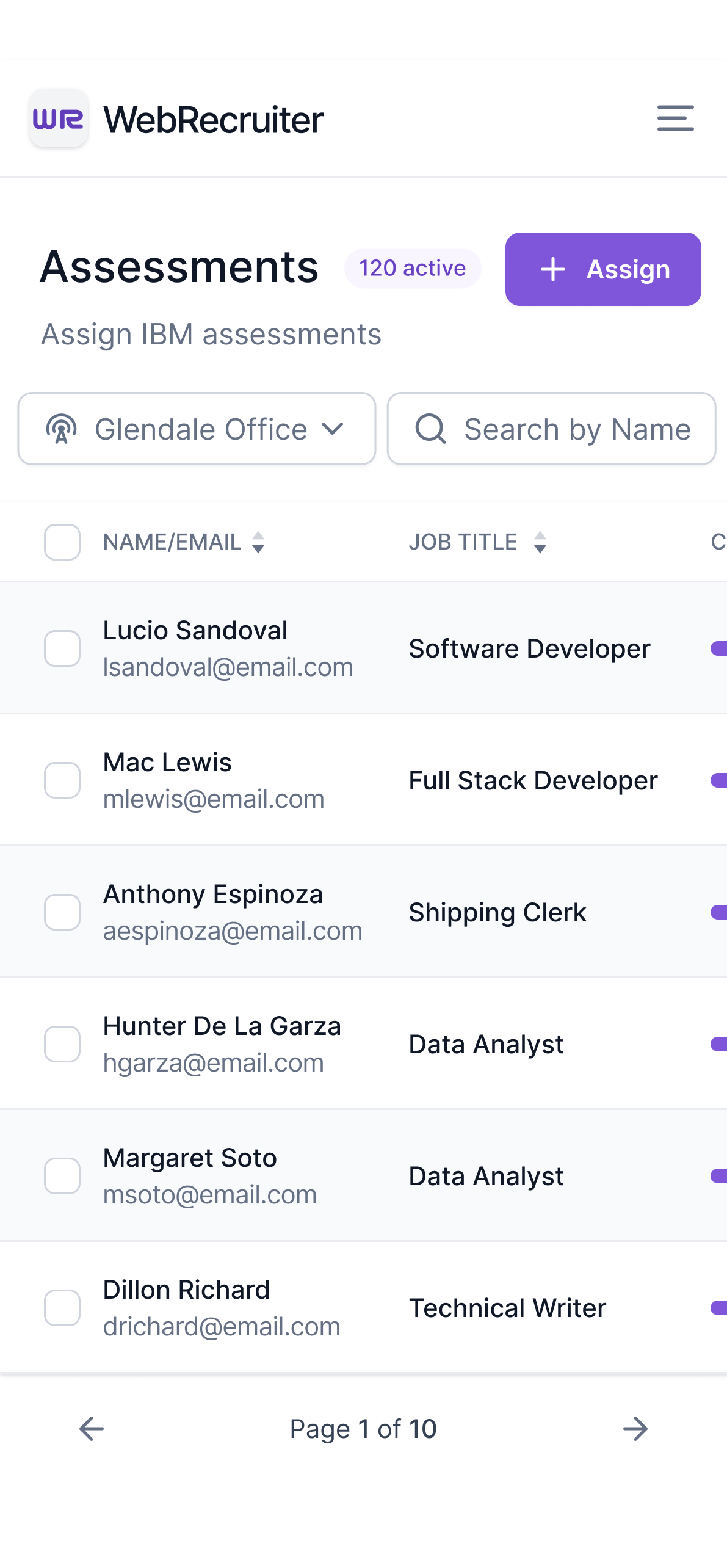Select Anthony Espinoza's row checkbox
Viewport: 727px width, 1546px height.
[62, 912]
